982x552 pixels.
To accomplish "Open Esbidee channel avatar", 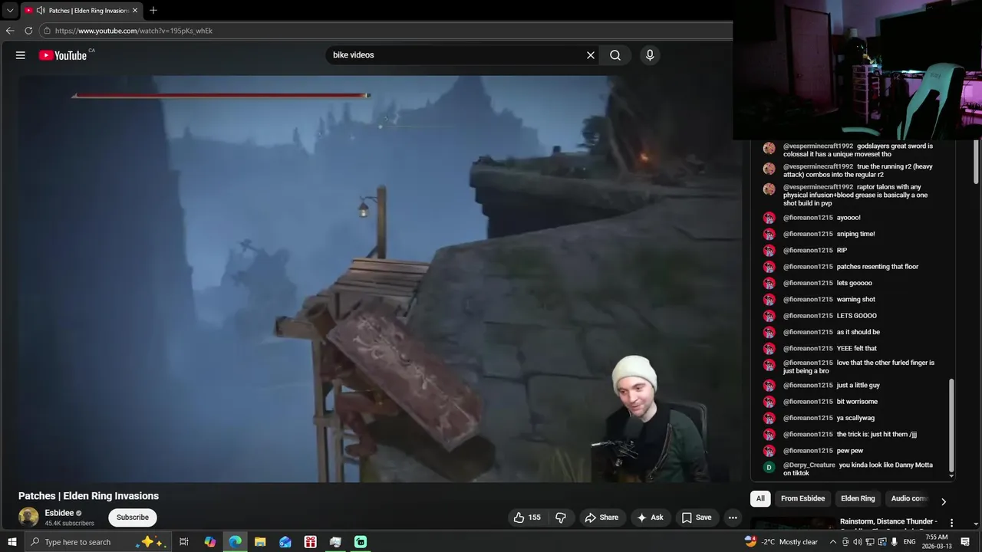I will point(28,517).
